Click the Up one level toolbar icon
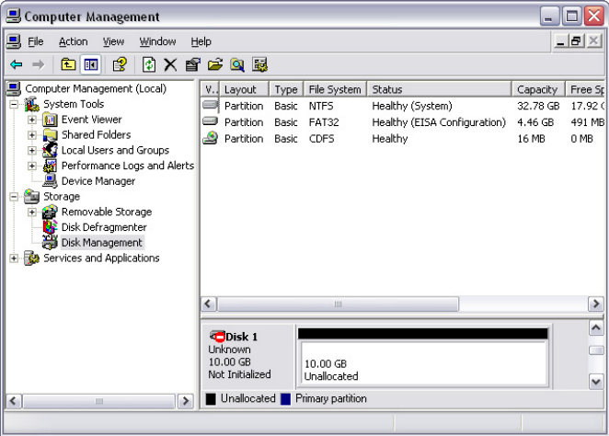 [68, 64]
